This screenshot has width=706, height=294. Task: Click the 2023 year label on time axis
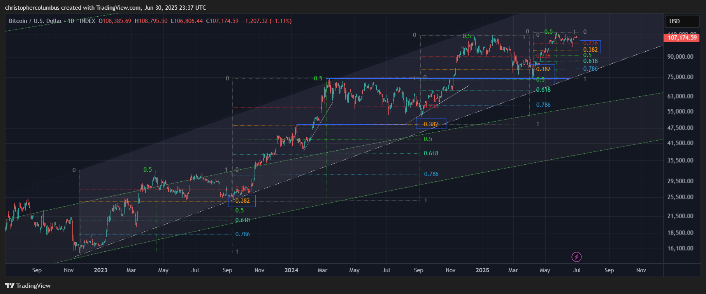tap(100, 270)
